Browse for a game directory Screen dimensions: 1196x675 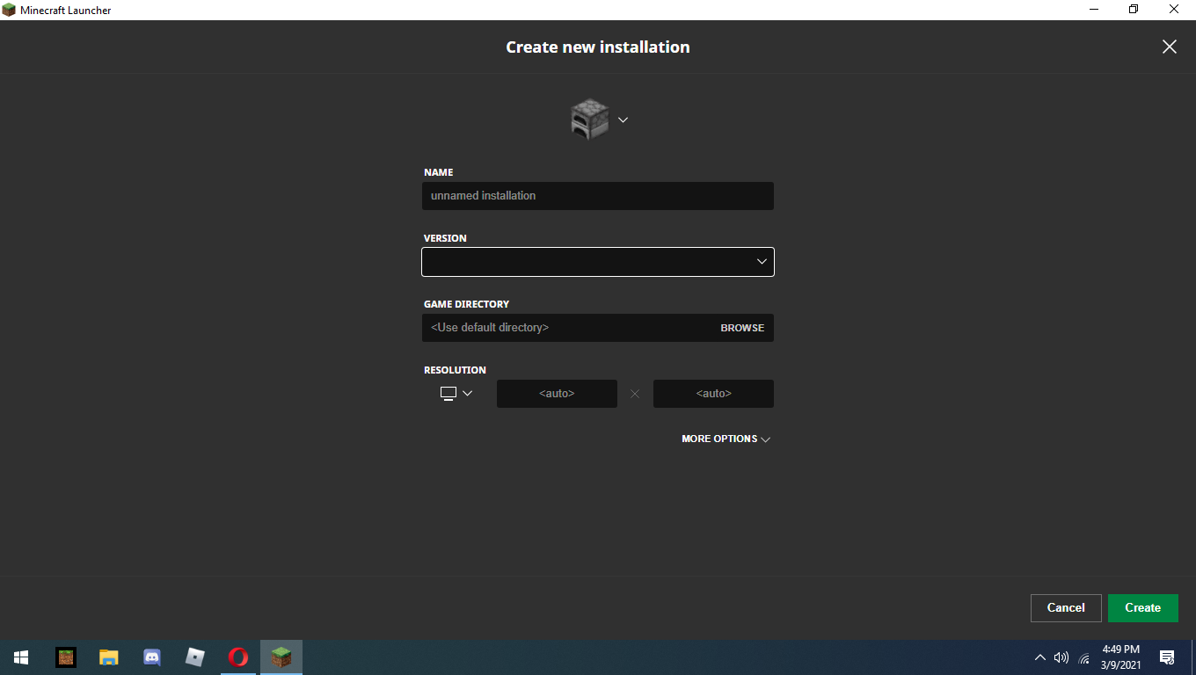[742, 328]
